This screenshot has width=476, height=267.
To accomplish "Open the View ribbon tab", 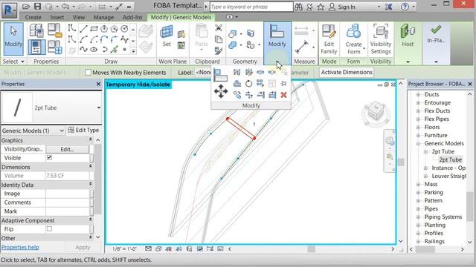I will pos(79,17).
